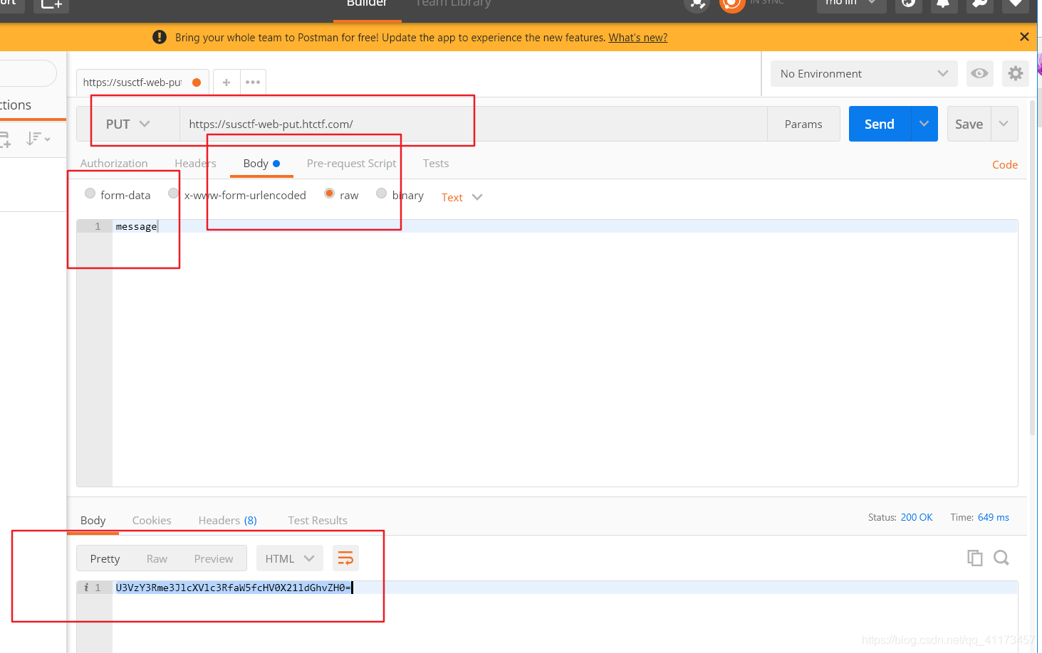Open manage environments gear icon

(x=1016, y=73)
